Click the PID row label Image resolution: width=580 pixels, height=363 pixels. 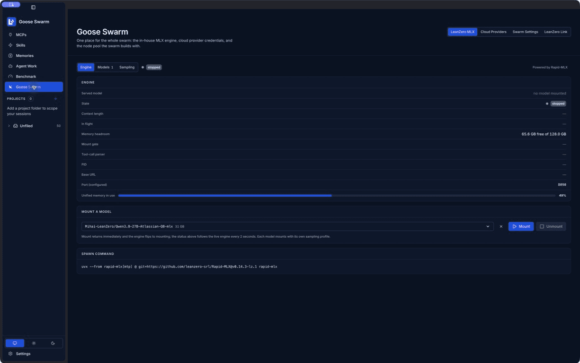[x=84, y=164]
